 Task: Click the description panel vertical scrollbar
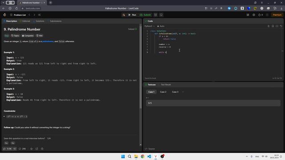[x=141, y=67]
